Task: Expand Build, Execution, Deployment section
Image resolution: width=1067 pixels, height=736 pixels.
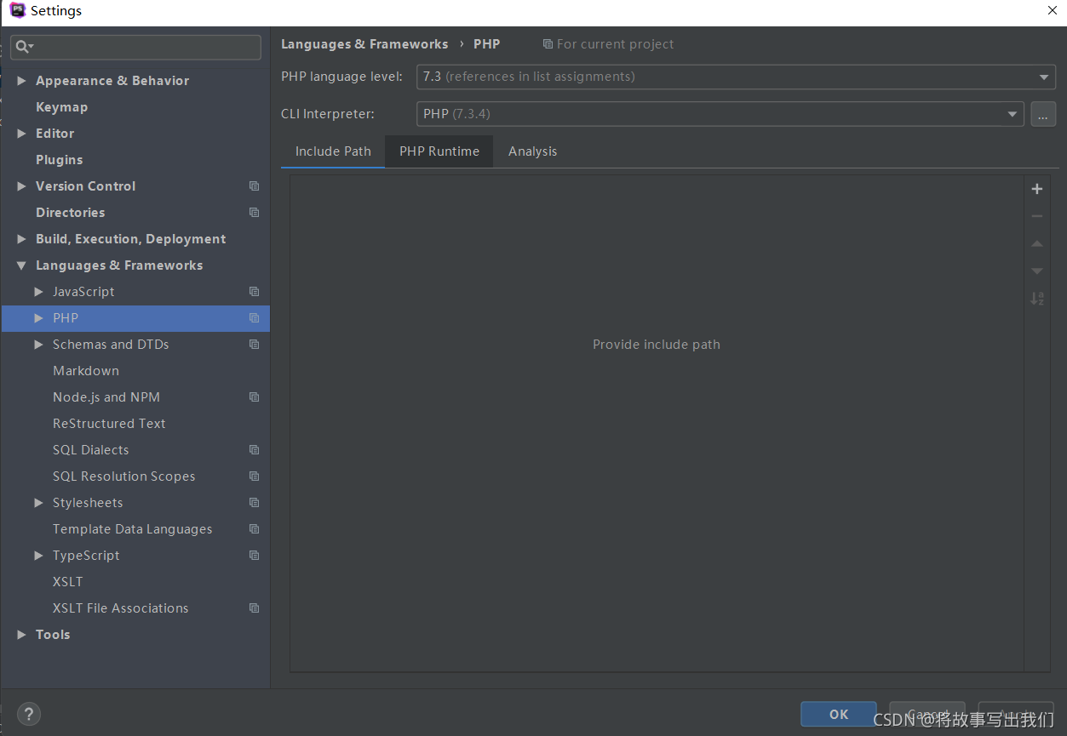Action: (x=21, y=239)
